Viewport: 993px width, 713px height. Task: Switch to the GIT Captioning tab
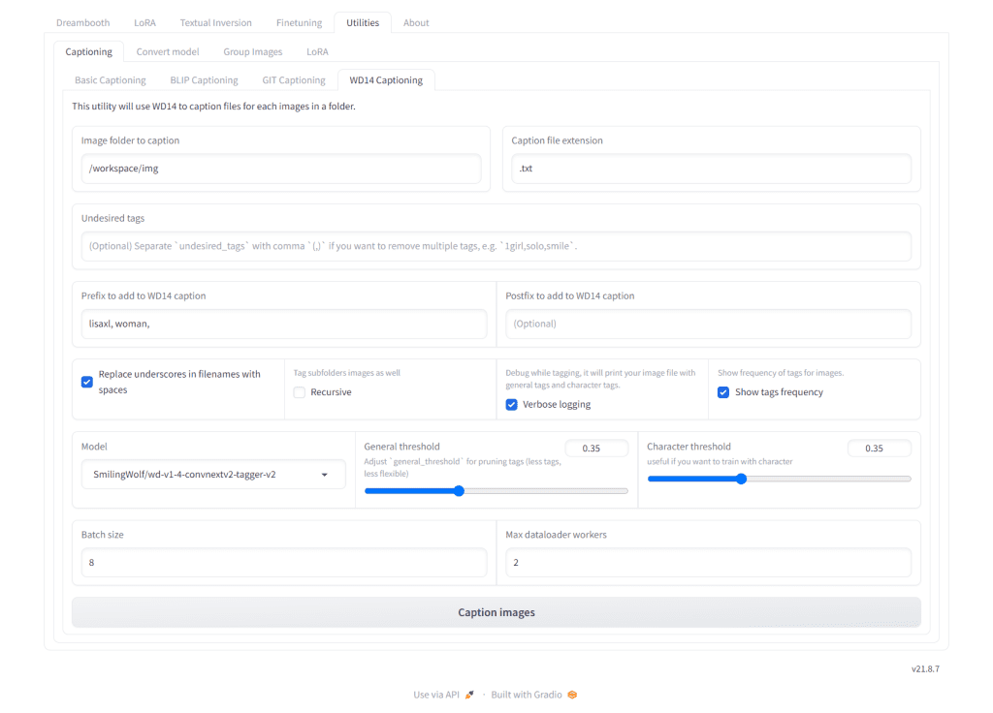294,80
